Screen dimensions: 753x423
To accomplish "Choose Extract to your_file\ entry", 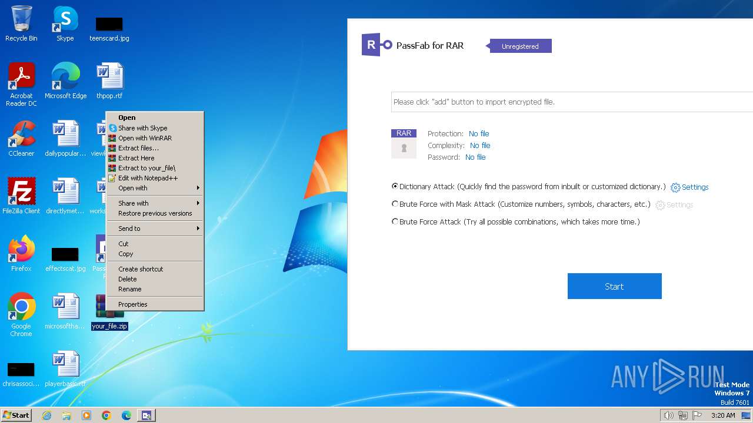I will [x=155, y=168].
